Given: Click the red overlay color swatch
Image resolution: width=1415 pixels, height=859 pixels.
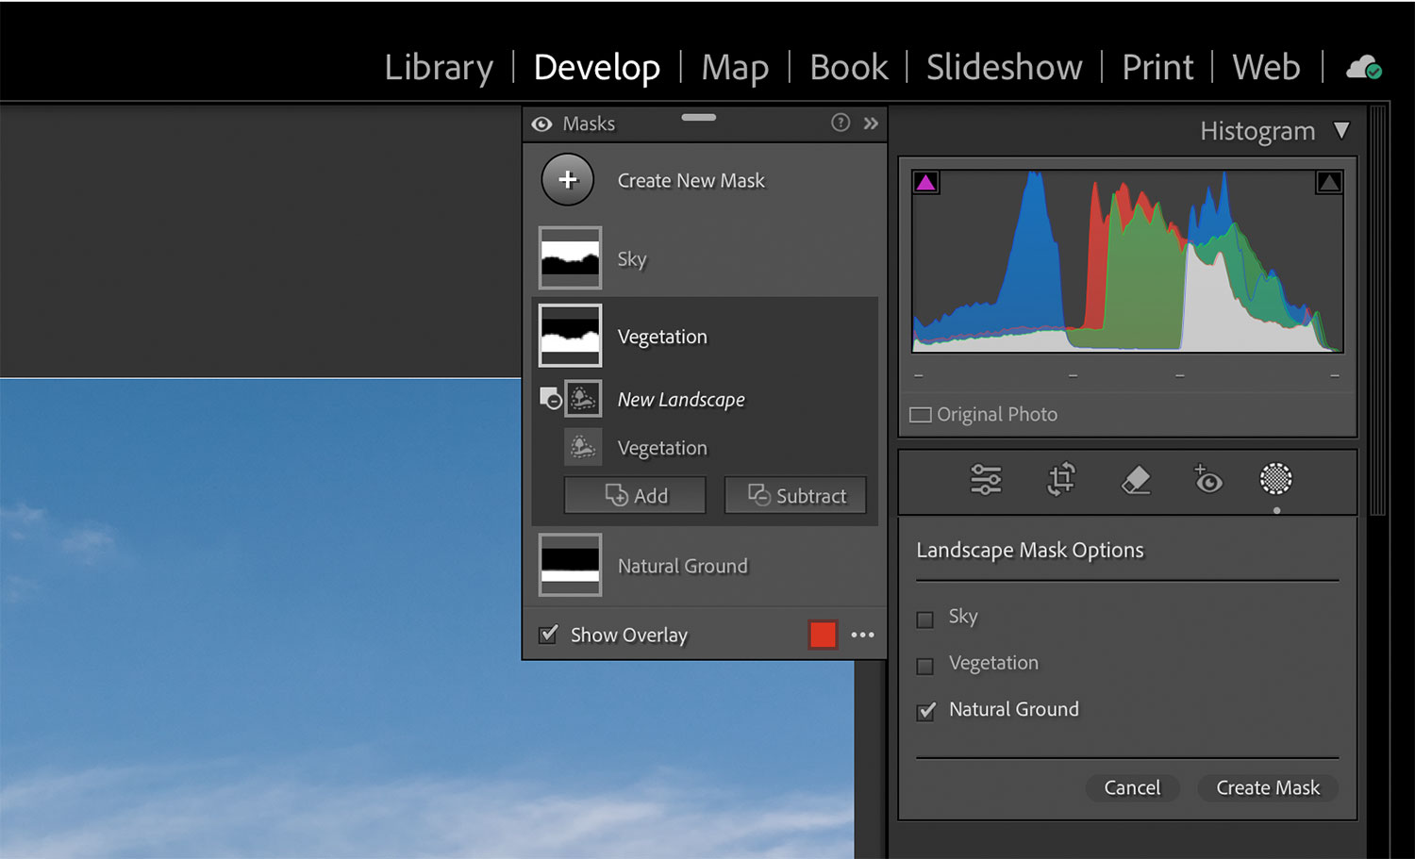Looking at the screenshot, I should [822, 635].
